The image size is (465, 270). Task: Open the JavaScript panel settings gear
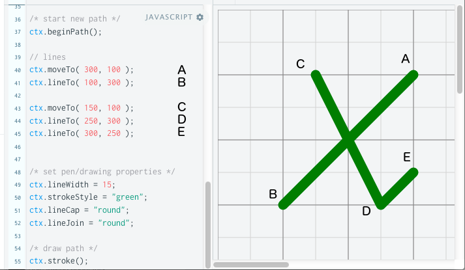point(200,18)
